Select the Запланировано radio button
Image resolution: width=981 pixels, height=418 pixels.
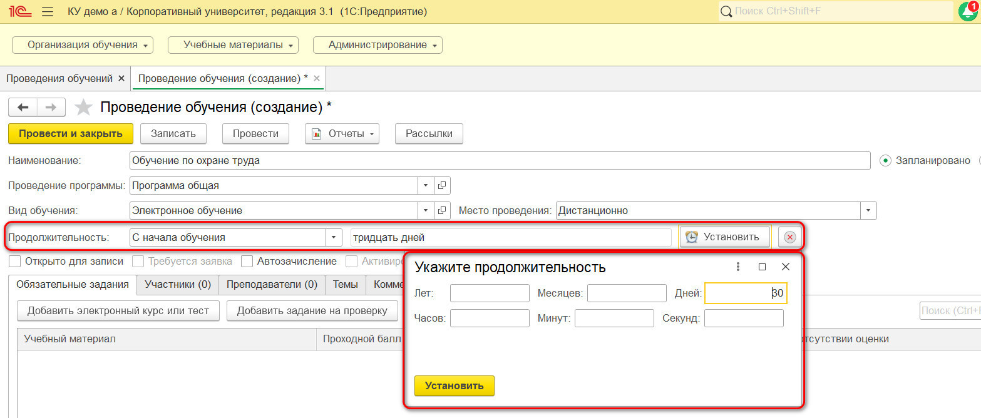pyautogui.click(x=885, y=160)
